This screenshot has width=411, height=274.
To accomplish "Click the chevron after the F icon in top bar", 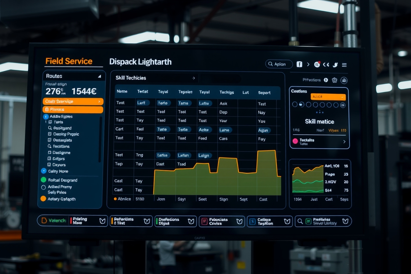I will 308,64.
